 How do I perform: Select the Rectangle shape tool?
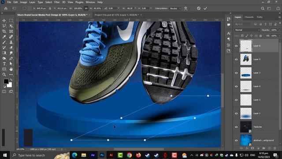(4, 69)
